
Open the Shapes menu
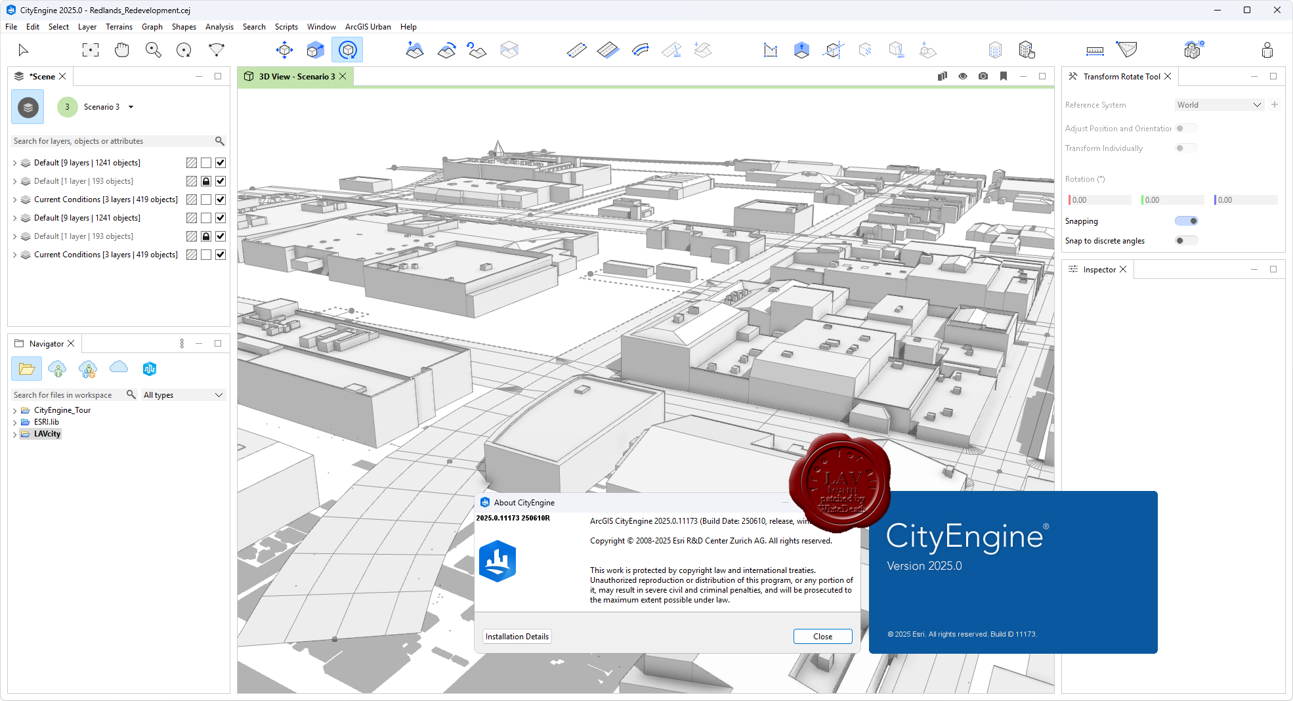pos(184,27)
